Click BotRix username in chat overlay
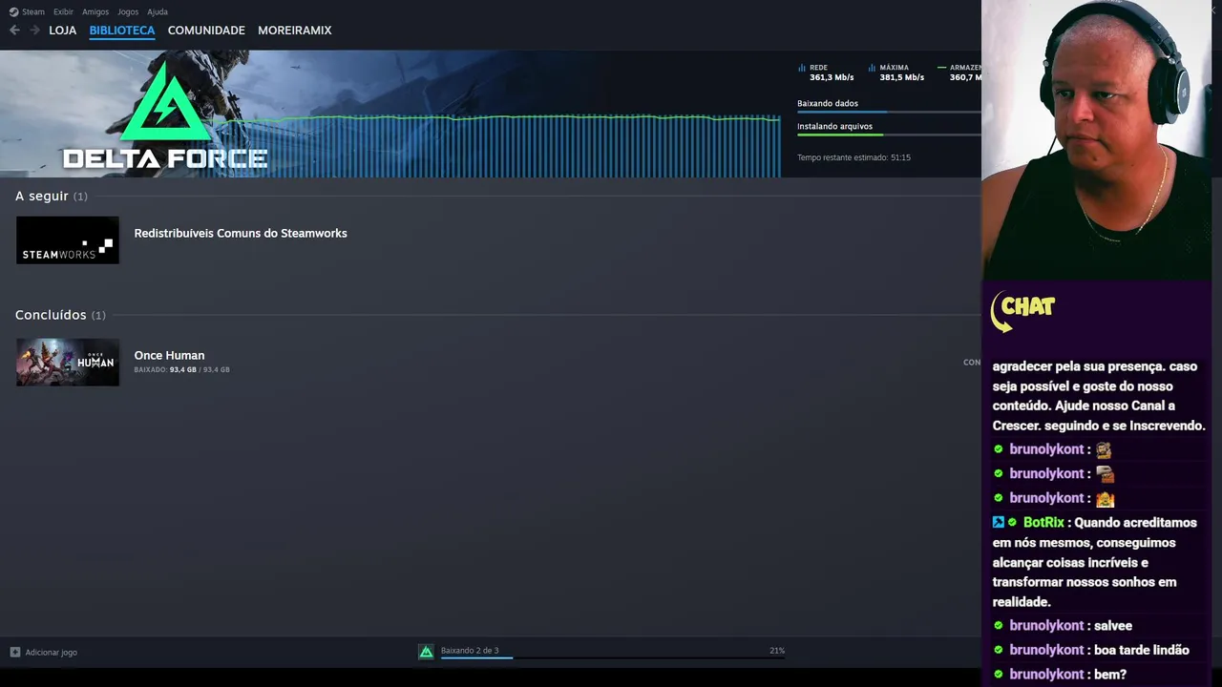This screenshot has width=1222, height=687. pos(1043,523)
